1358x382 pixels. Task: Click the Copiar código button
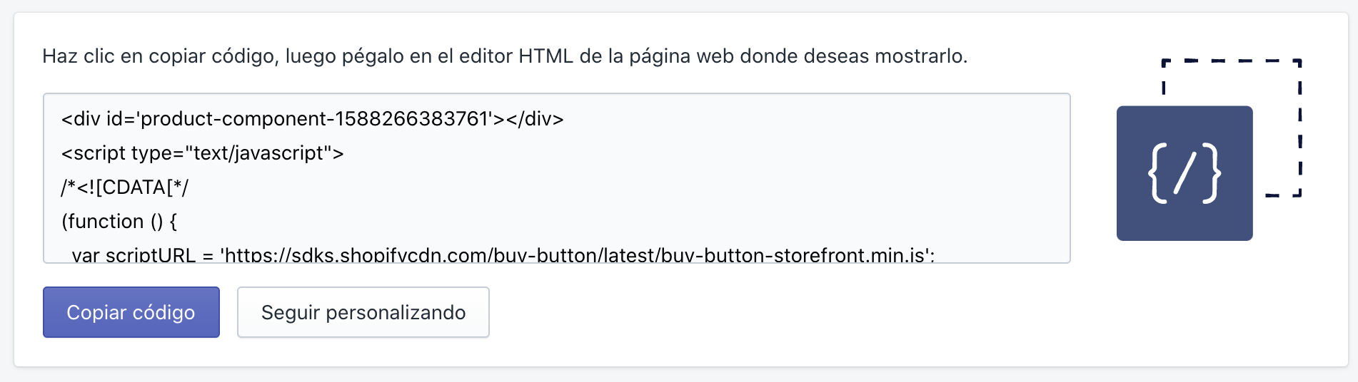click(x=131, y=312)
